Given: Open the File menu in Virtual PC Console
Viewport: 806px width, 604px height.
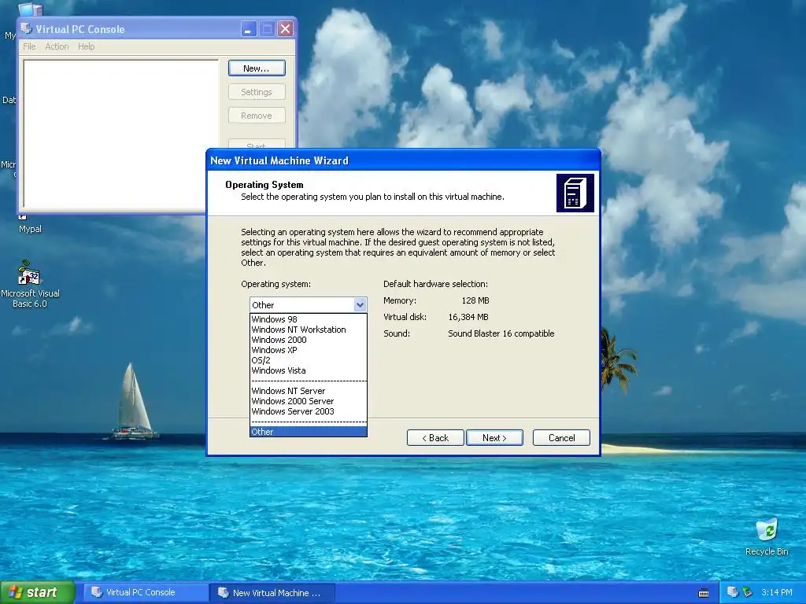Looking at the screenshot, I should (x=29, y=46).
